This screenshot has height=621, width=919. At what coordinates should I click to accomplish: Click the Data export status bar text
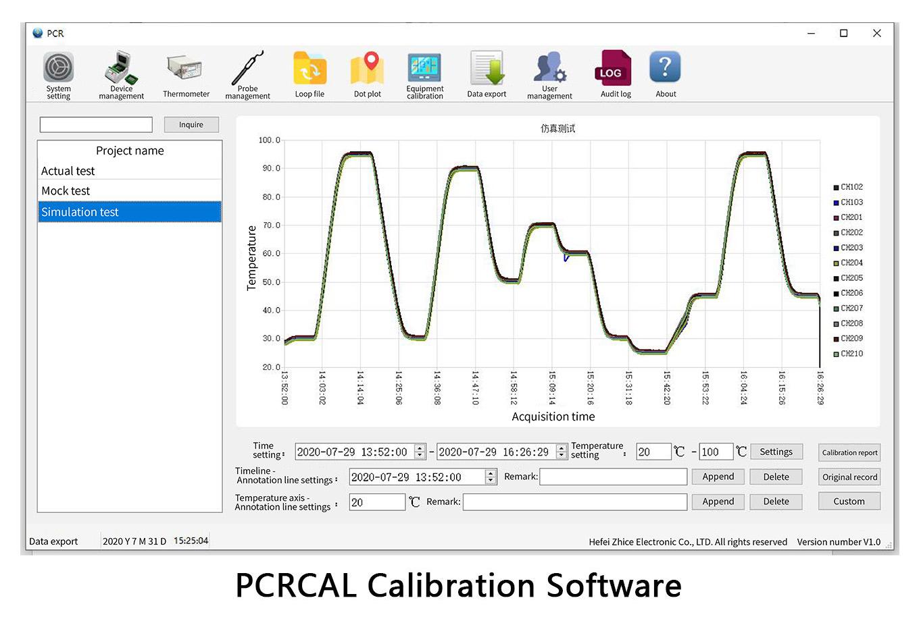53,541
